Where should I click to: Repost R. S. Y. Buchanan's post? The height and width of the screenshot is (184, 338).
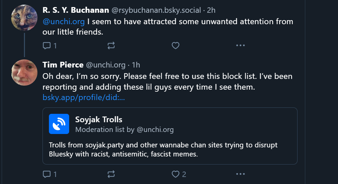[x=111, y=45]
